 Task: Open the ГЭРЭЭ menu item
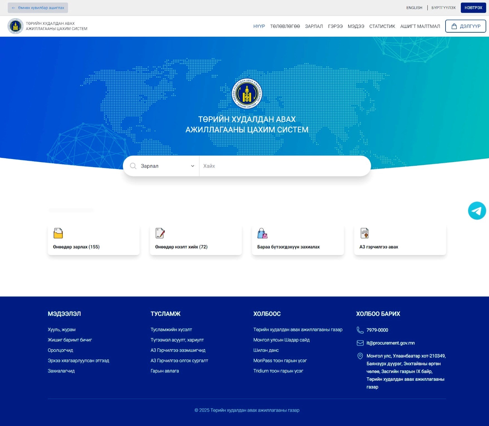click(335, 26)
